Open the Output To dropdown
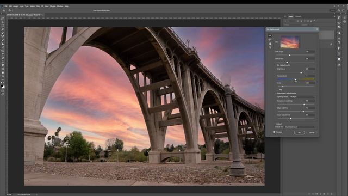The width and height of the screenshot is (348, 196). click(300, 127)
